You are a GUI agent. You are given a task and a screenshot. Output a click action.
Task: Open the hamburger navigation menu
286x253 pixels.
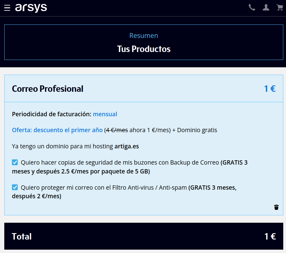[x=7, y=8]
